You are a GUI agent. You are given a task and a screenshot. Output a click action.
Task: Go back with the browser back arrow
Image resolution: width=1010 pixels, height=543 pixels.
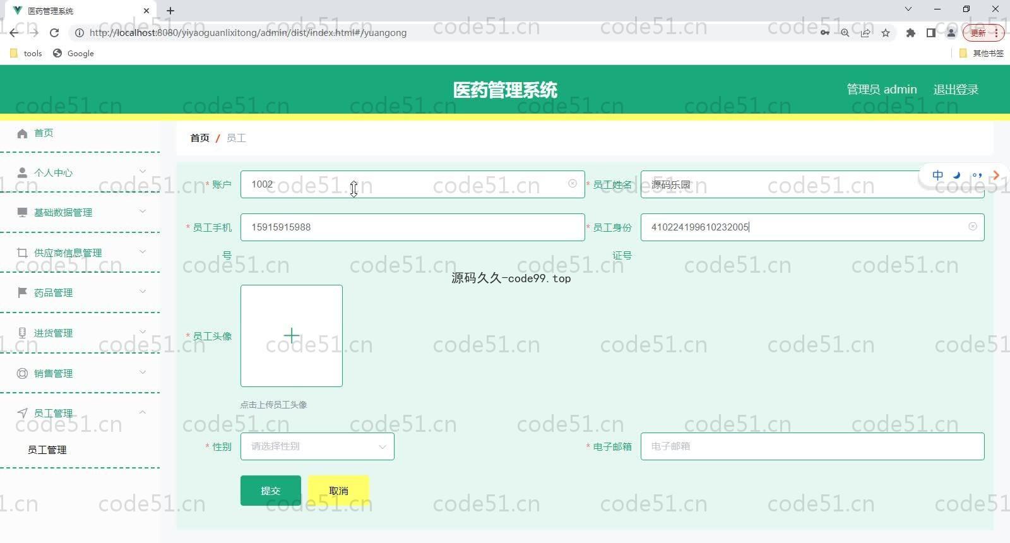point(14,33)
